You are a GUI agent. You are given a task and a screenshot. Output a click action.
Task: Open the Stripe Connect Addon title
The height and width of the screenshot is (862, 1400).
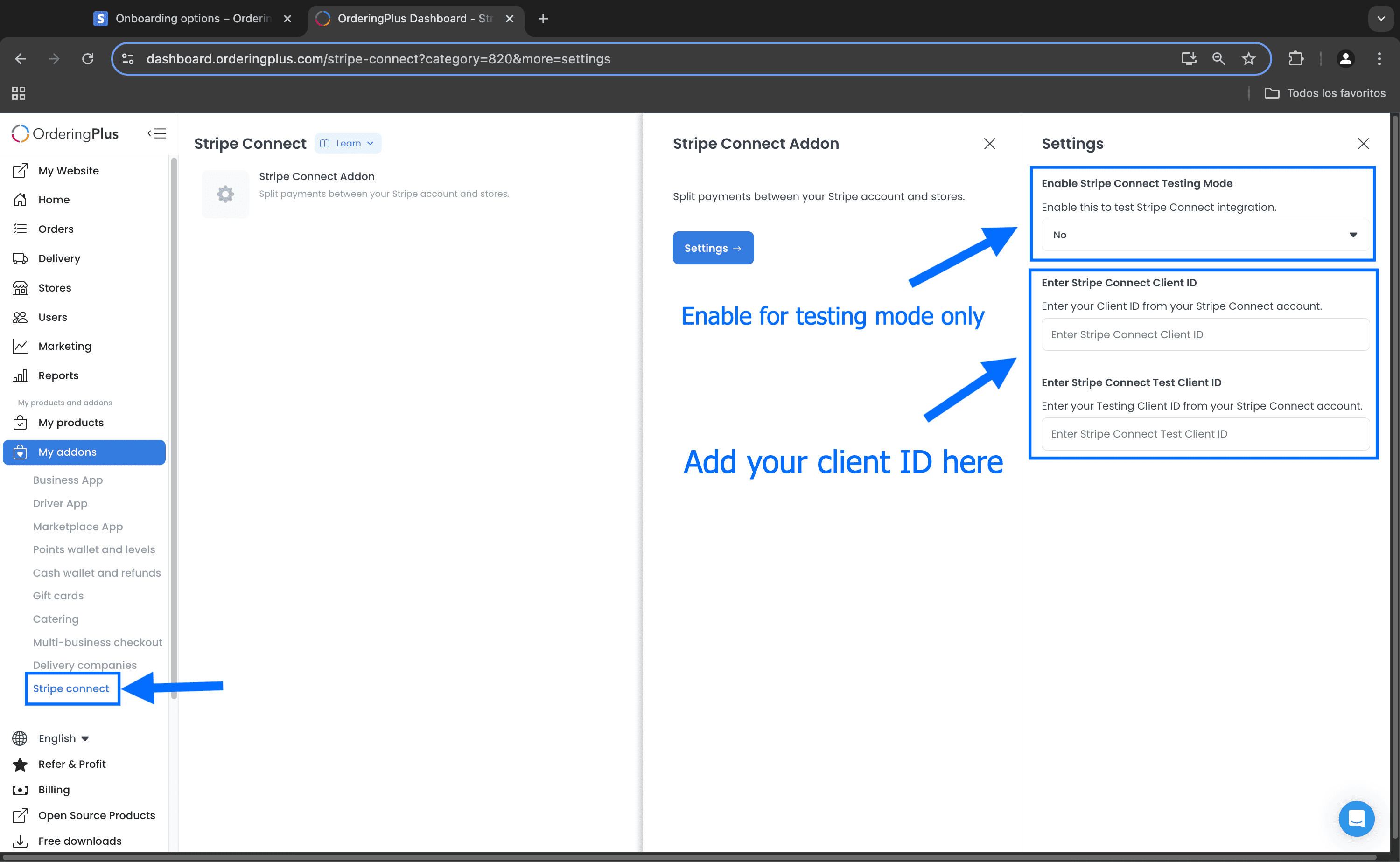(316, 176)
